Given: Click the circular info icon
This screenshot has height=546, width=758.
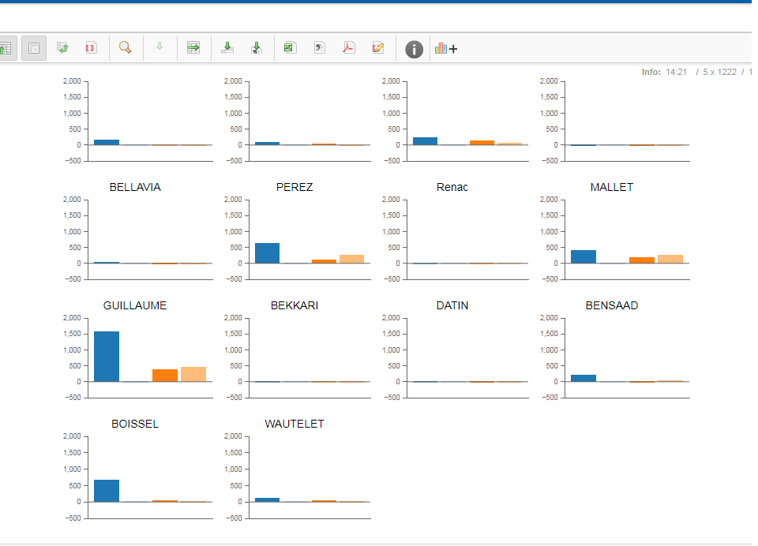Looking at the screenshot, I should 414,48.
